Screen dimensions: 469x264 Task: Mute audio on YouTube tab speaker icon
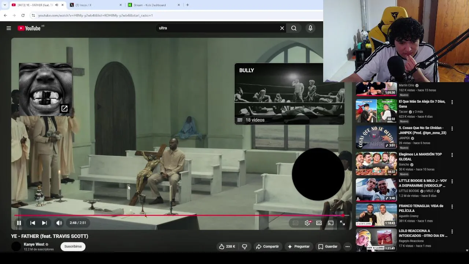coord(56,5)
